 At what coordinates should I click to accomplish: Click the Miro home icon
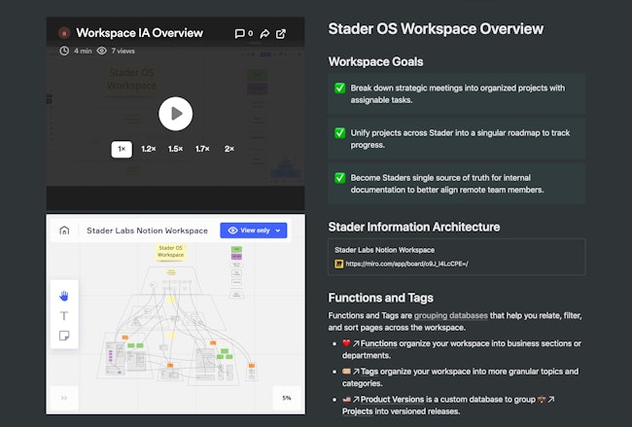[x=64, y=231]
